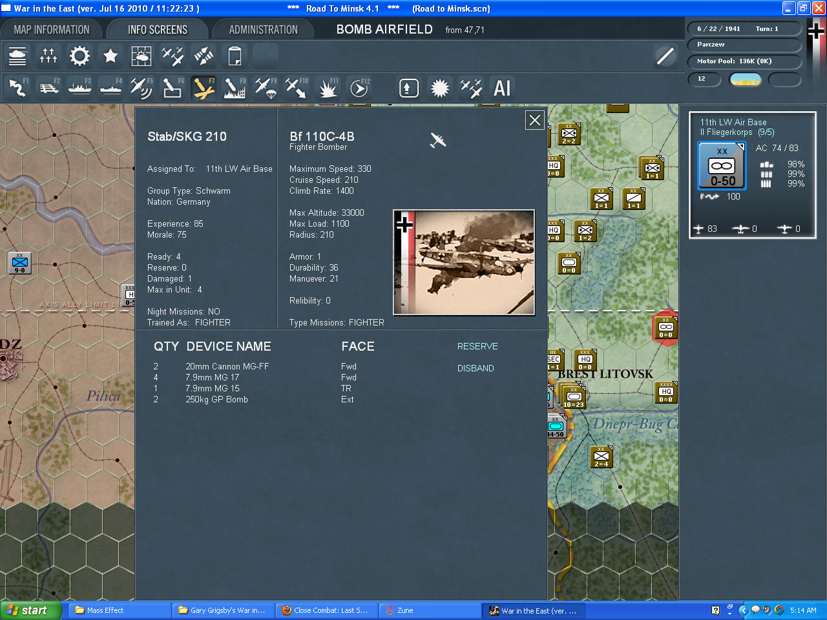Select F6 bomb unit mode
This screenshot has height=620, width=827.
pos(173,88)
